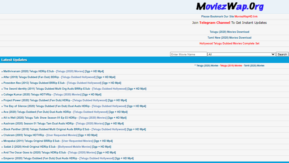Open [User Requested Movies] category beside Chakram
The height and width of the screenshot is (163, 289).
click(62, 135)
